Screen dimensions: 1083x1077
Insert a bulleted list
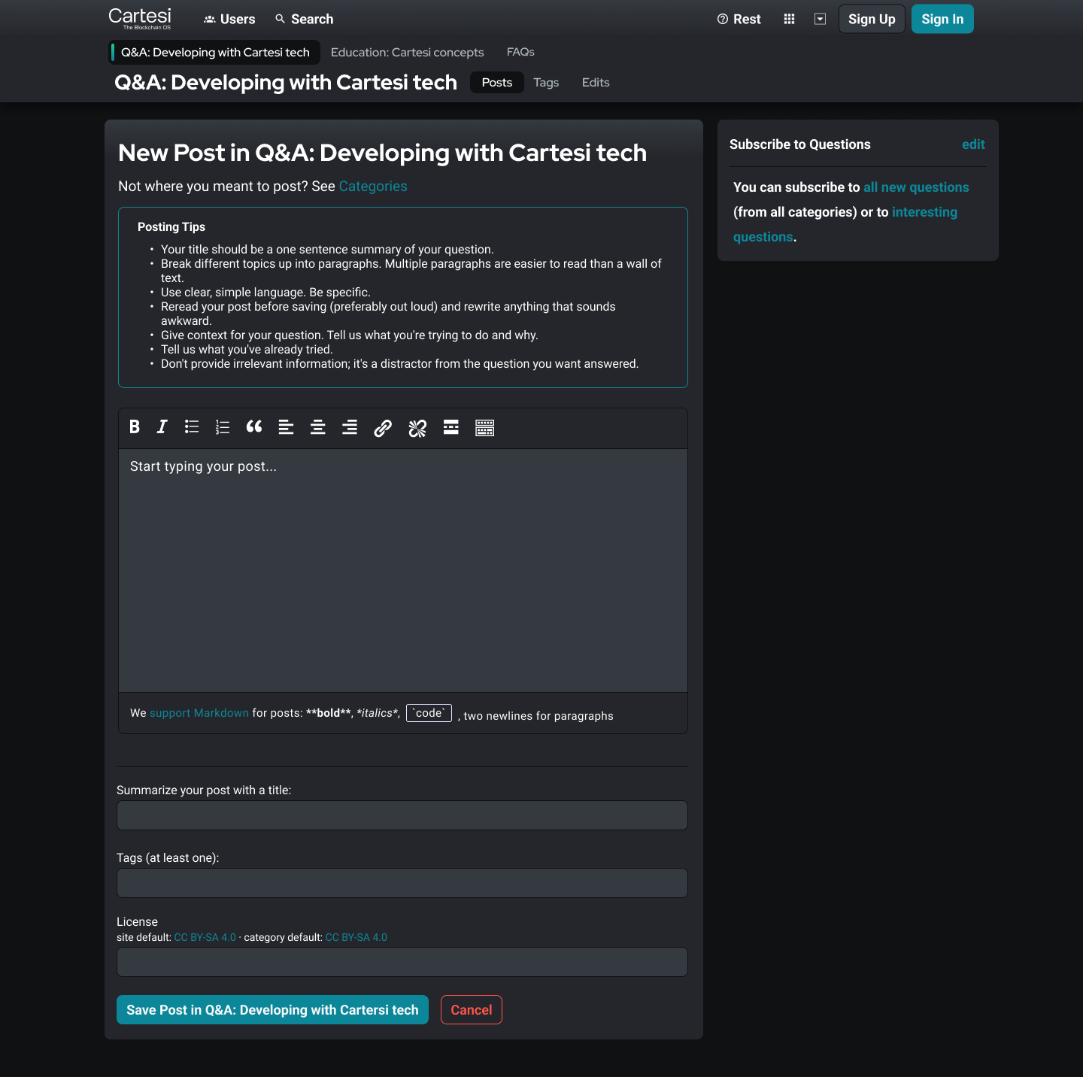click(x=192, y=427)
